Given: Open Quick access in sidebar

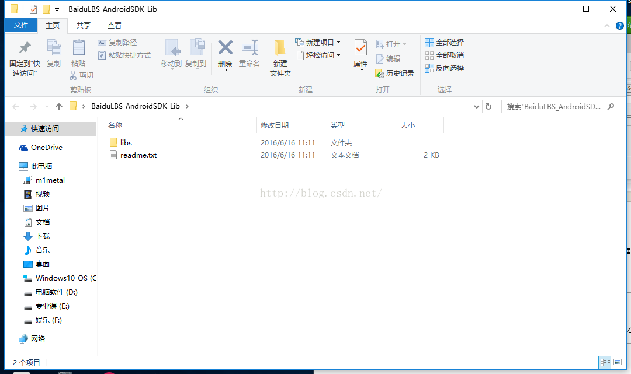Looking at the screenshot, I should (x=50, y=128).
